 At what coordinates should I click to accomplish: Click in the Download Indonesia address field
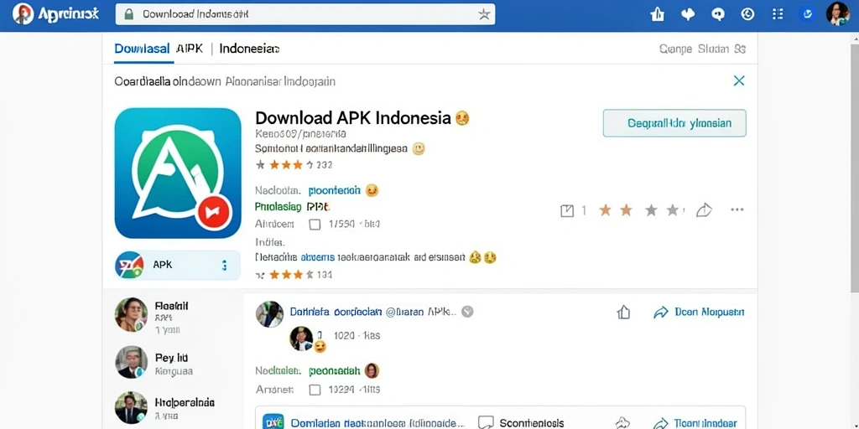click(x=305, y=14)
